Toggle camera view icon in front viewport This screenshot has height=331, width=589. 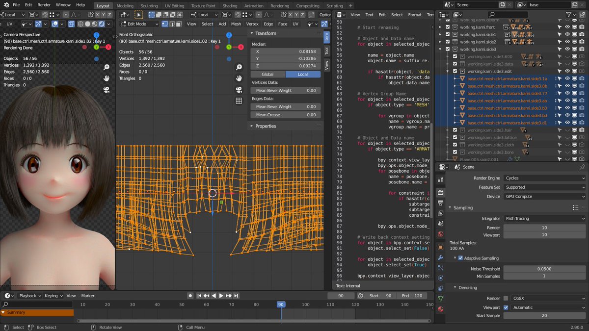click(239, 90)
